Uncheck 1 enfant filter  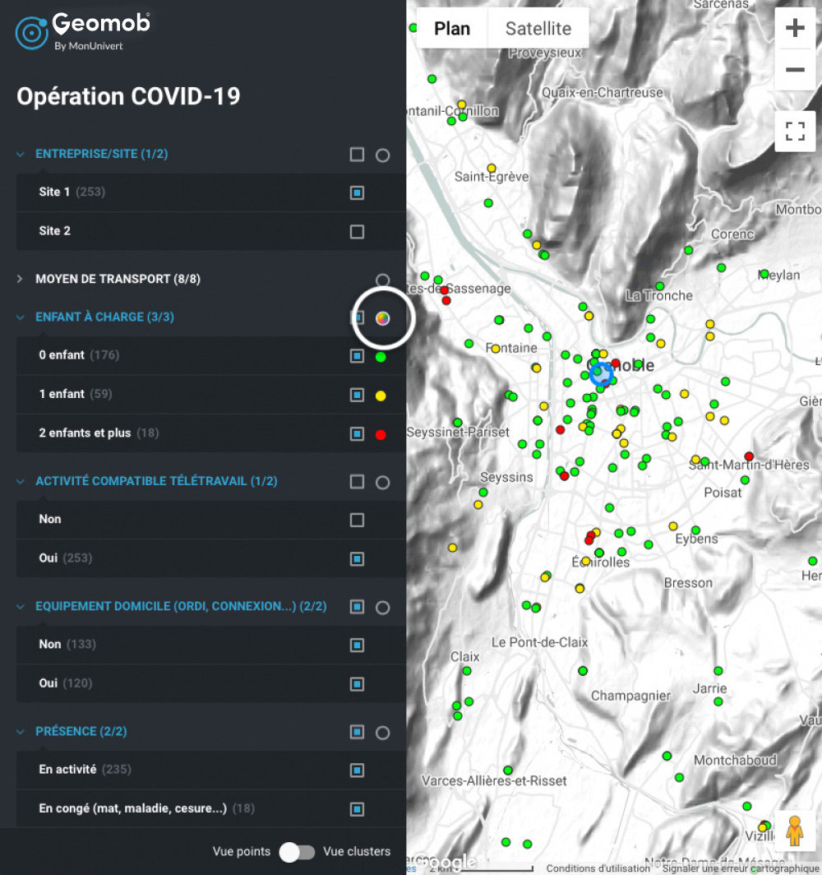(357, 395)
